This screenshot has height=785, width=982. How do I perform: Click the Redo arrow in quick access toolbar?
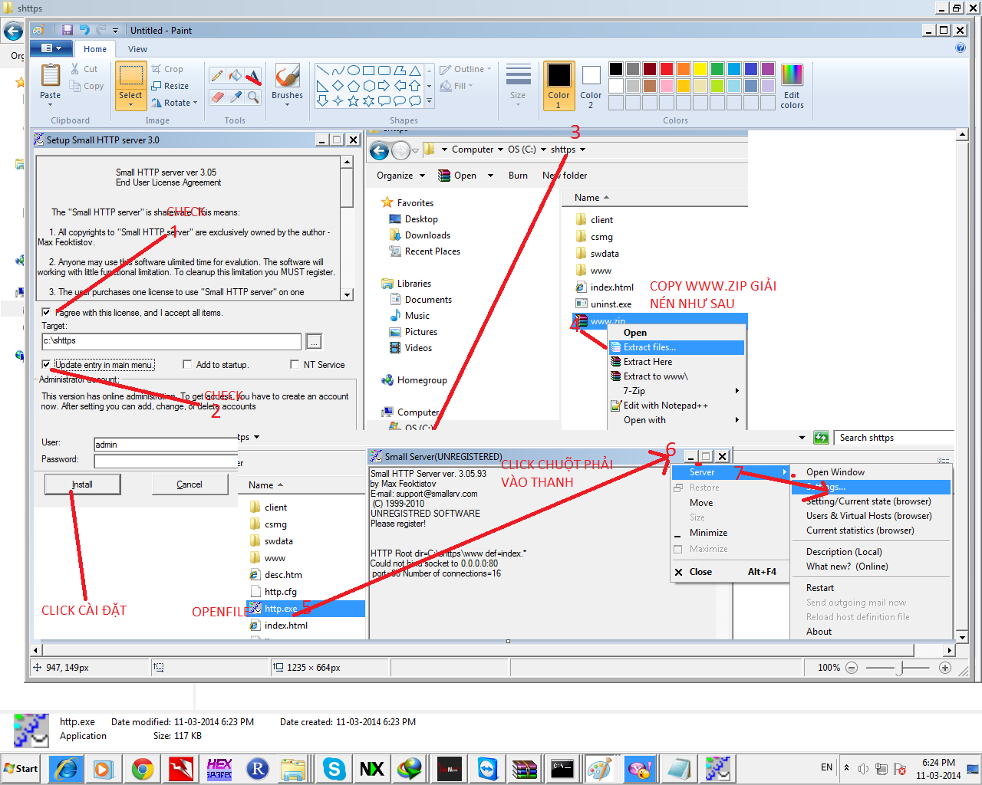[101, 30]
